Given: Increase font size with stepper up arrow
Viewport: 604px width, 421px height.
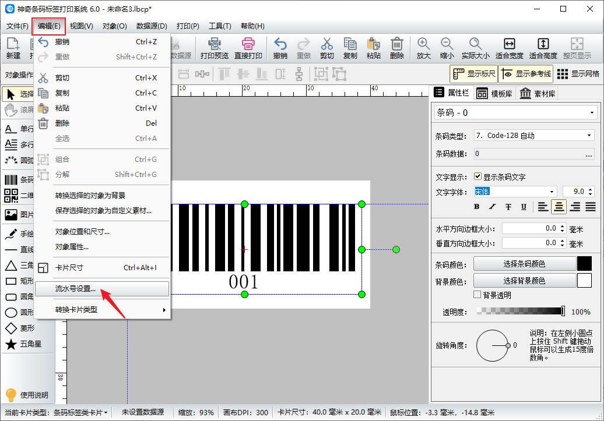Looking at the screenshot, I should click(590, 189).
